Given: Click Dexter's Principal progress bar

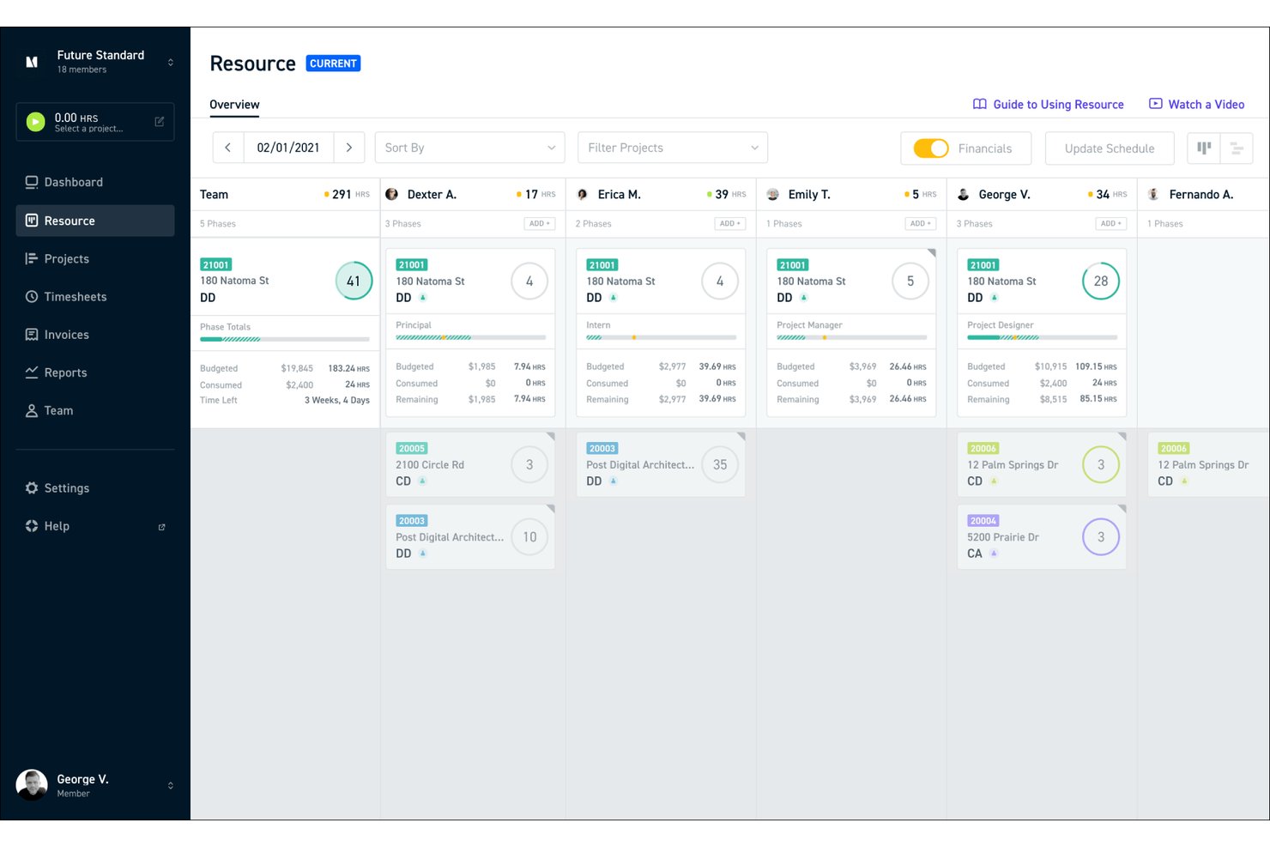Looking at the screenshot, I should 470,337.
